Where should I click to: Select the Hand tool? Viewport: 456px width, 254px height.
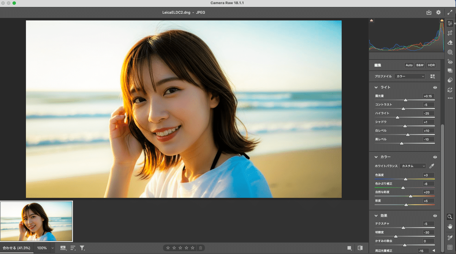click(x=450, y=226)
